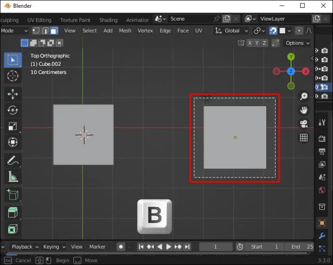This screenshot has width=333, height=265.
Task: Click the current frame field
Action: coord(216,247)
